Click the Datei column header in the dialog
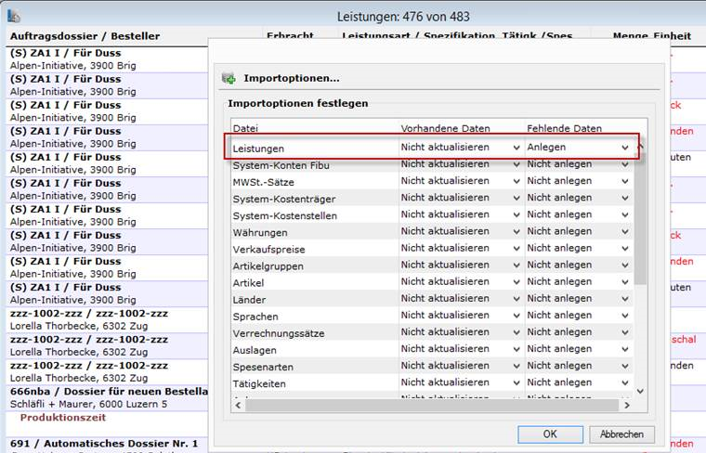The image size is (706, 453). click(x=246, y=128)
